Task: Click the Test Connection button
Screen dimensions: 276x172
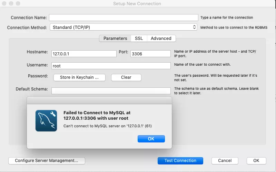Action: tap(180, 161)
